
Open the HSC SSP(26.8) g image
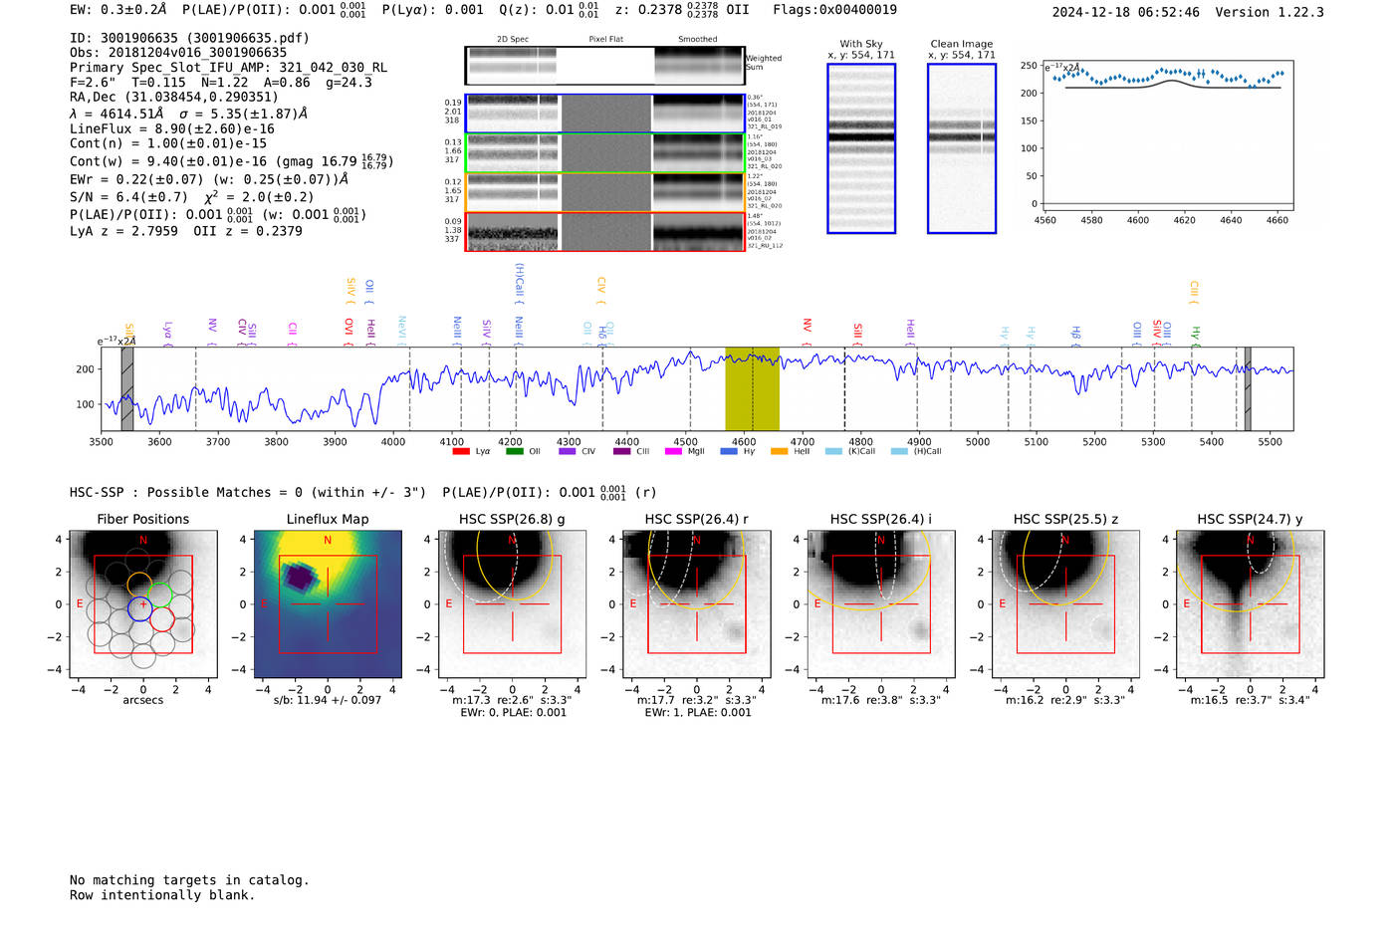[512, 603]
